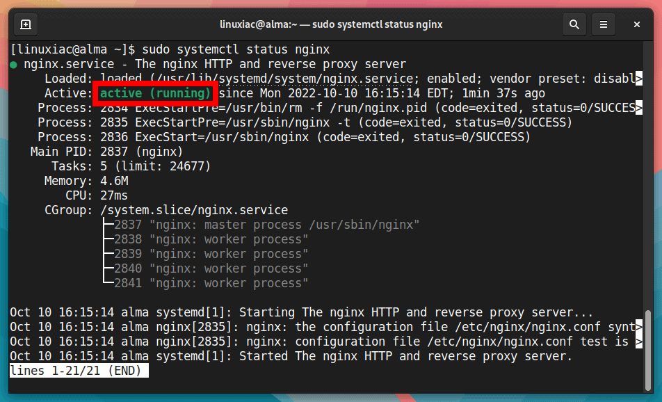Screen dimensions: 662x402
Task: Click 'since Mon 2022-10-10 16:15:14 EDT' timestamp
Action: point(333,93)
